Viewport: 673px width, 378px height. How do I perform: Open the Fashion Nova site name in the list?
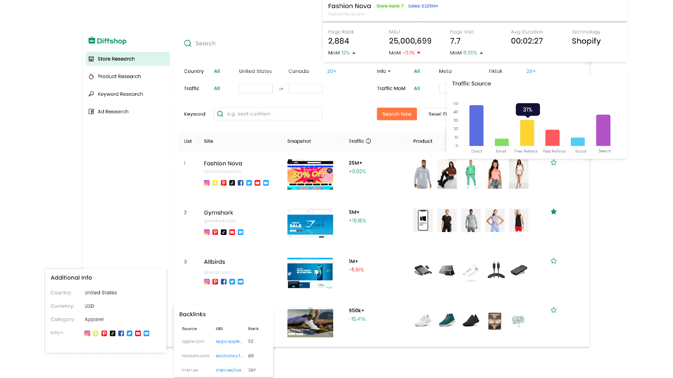223,163
